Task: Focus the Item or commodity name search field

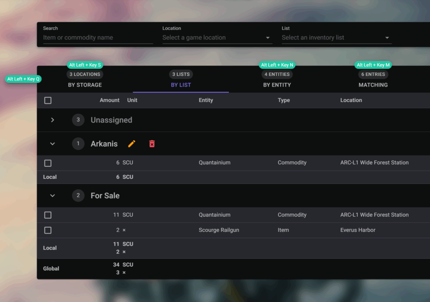Action: point(98,37)
